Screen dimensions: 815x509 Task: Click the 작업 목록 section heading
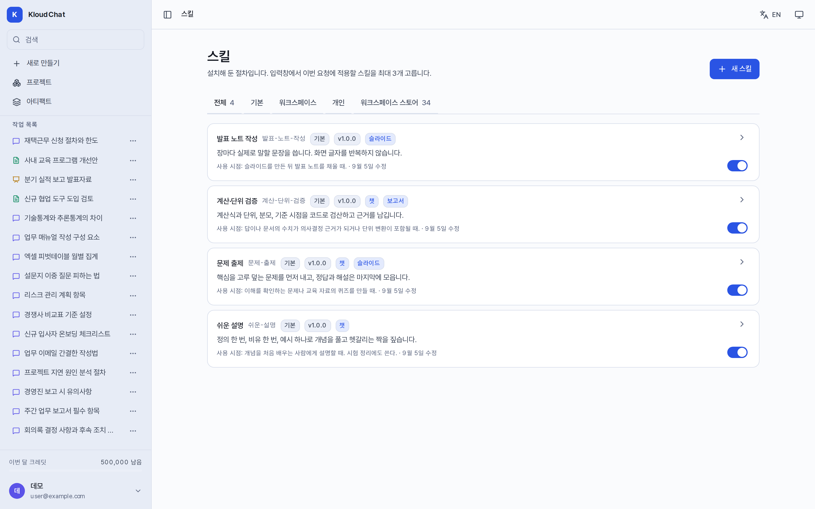pyautogui.click(x=25, y=124)
